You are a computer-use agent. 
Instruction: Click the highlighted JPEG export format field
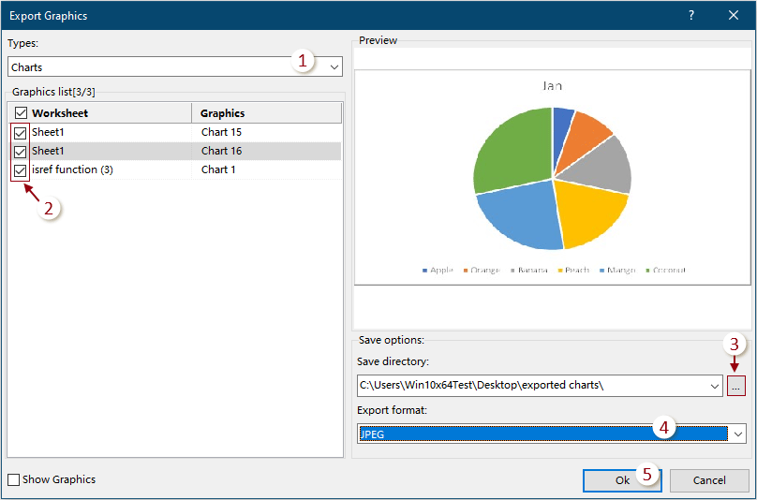tap(543, 434)
